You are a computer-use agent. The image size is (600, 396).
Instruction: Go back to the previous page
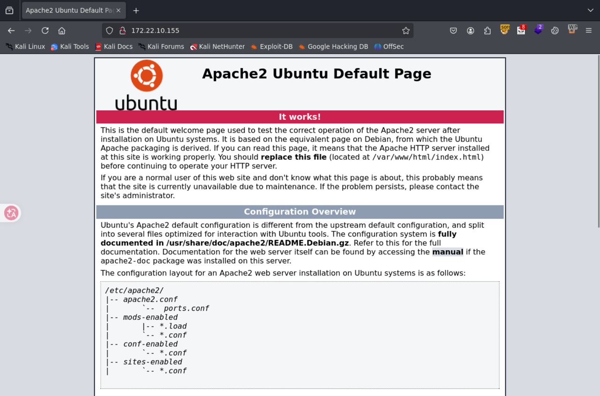[x=11, y=30]
